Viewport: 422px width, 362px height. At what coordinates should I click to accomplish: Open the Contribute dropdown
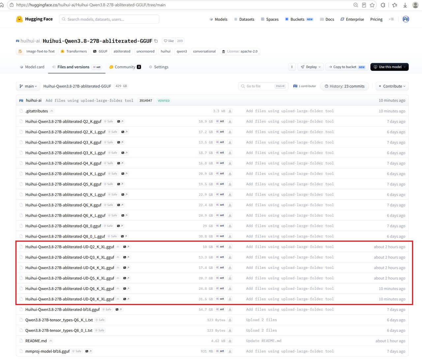[392, 86]
